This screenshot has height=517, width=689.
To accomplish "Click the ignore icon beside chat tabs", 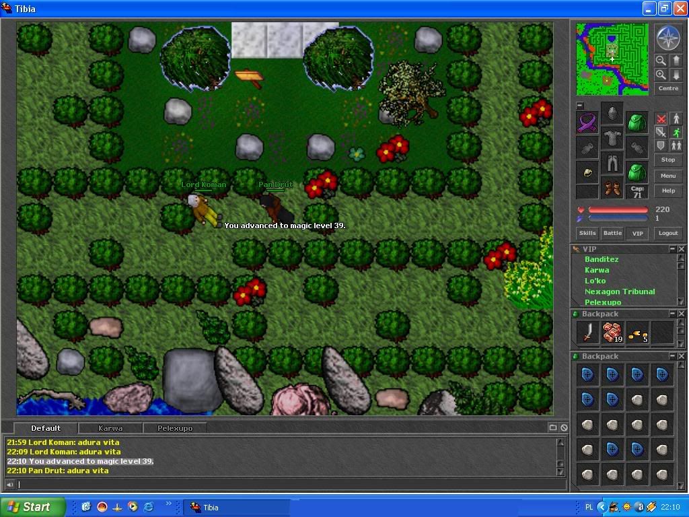I will click(x=564, y=427).
